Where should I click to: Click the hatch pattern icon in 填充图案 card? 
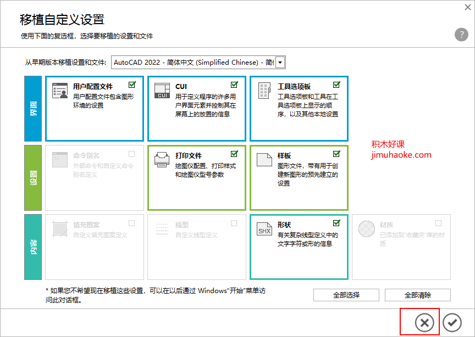60,229
